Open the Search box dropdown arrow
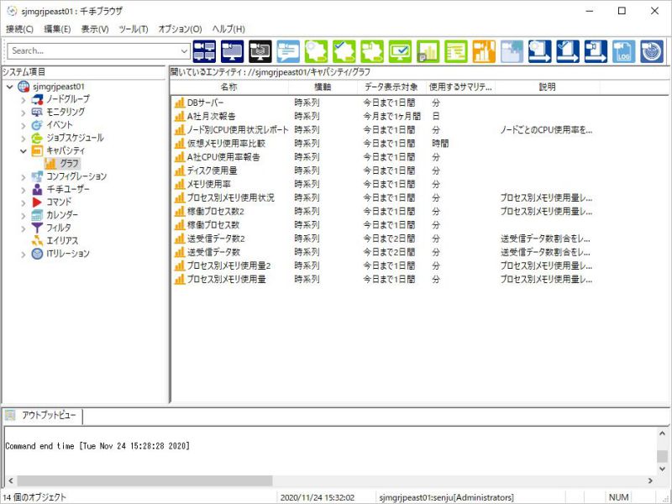The width and height of the screenshot is (672, 504). tap(184, 51)
